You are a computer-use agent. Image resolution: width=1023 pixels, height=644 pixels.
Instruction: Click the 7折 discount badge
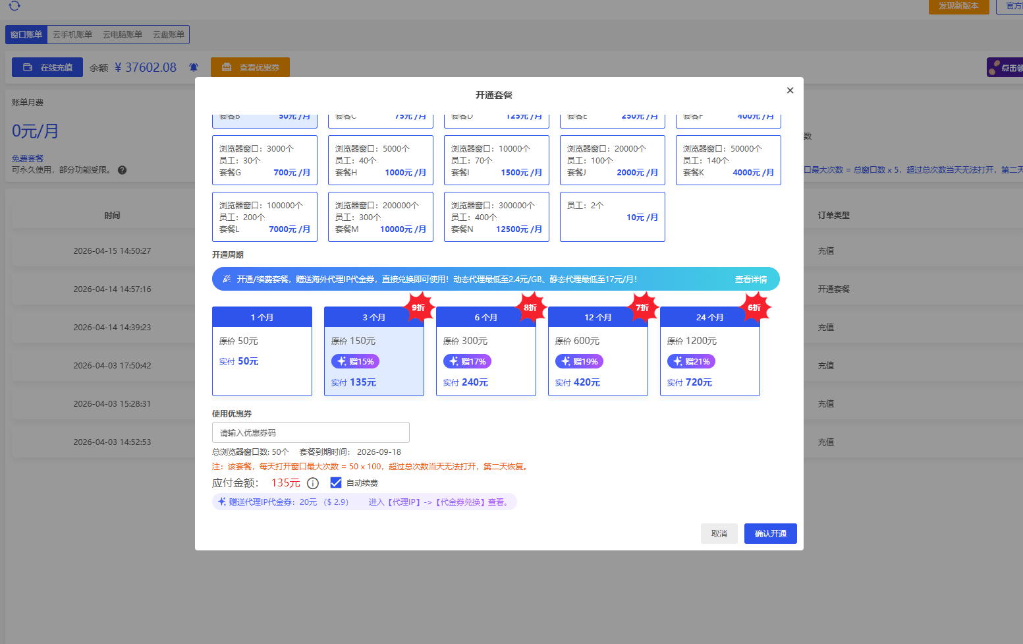pos(642,308)
